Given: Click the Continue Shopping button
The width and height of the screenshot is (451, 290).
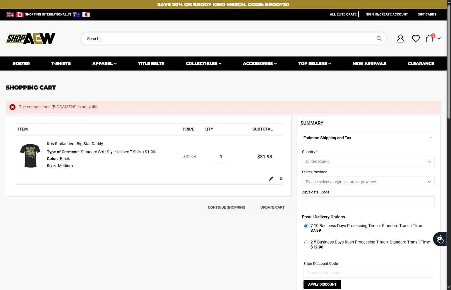Looking at the screenshot, I should click(227, 207).
